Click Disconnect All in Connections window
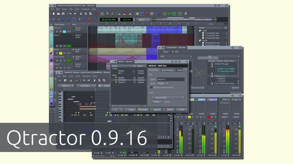 198,88
